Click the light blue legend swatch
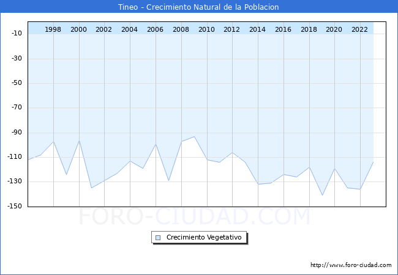Image resolution: width=398 pixels, height=275 pixels. point(158,238)
